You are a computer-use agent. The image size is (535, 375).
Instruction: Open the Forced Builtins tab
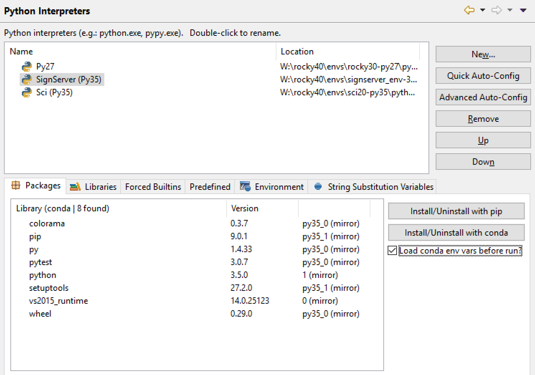(x=153, y=187)
